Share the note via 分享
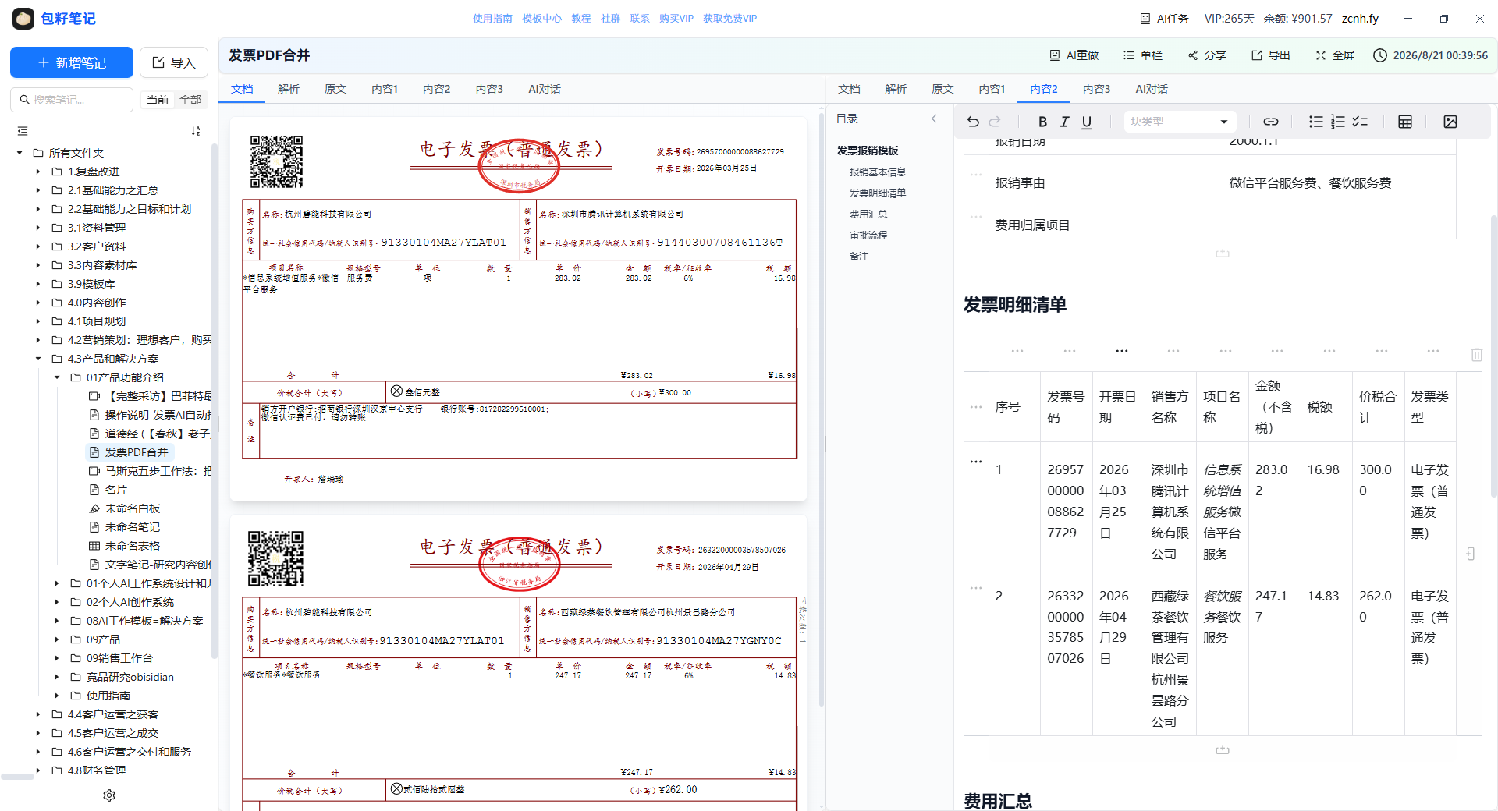The width and height of the screenshot is (1498, 811). point(1207,55)
